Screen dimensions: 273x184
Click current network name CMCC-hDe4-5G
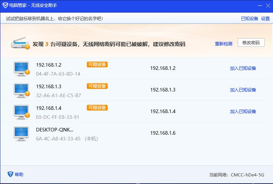pyautogui.click(x=247, y=175)
